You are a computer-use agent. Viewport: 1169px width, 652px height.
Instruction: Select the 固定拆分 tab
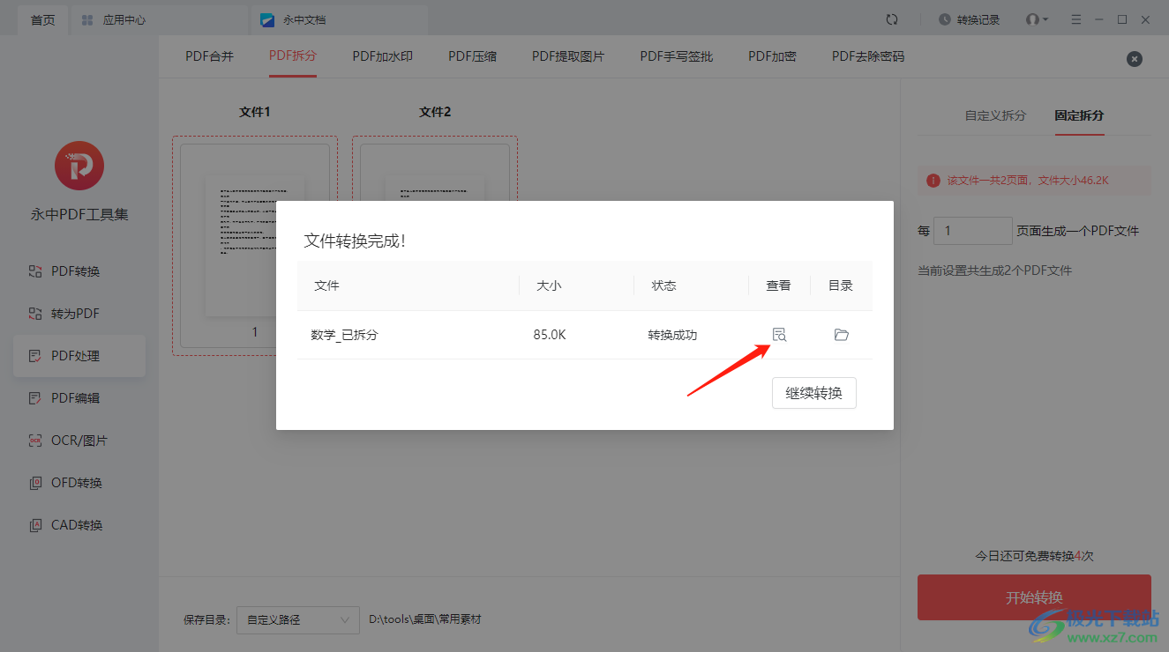click(1079, 115)
